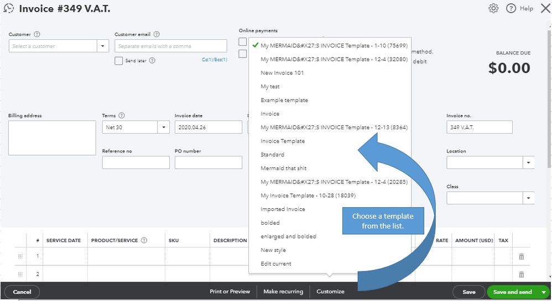Enable the Send later checkbox
This screenshot has height=301, width=552.
point(118,61)
